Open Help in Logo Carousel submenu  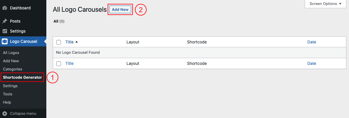(7, 102)
